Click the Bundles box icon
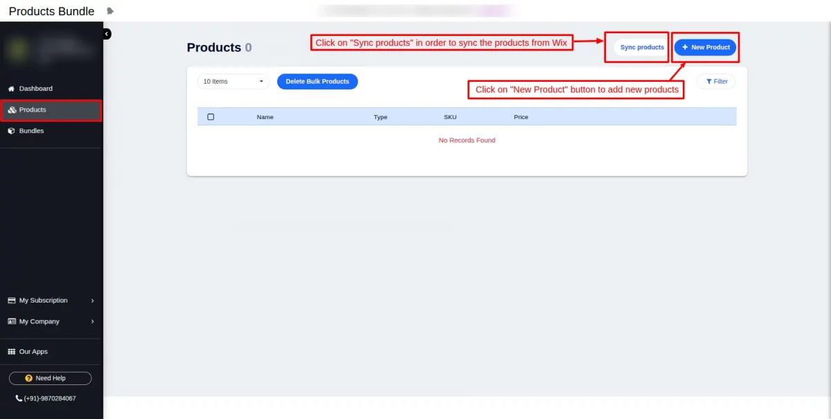This screenshot has width=831, height=419. tap(11, 131)
